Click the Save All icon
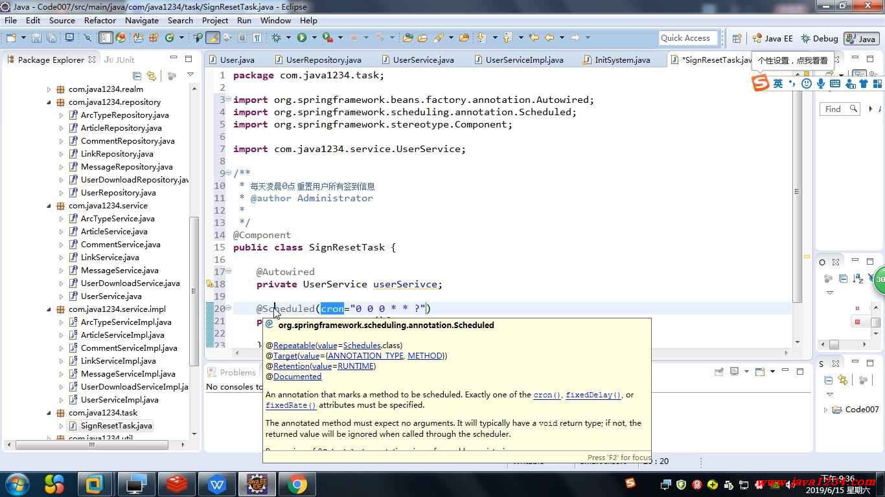Viewport: 885px width, 497px height. pos(51,38)
